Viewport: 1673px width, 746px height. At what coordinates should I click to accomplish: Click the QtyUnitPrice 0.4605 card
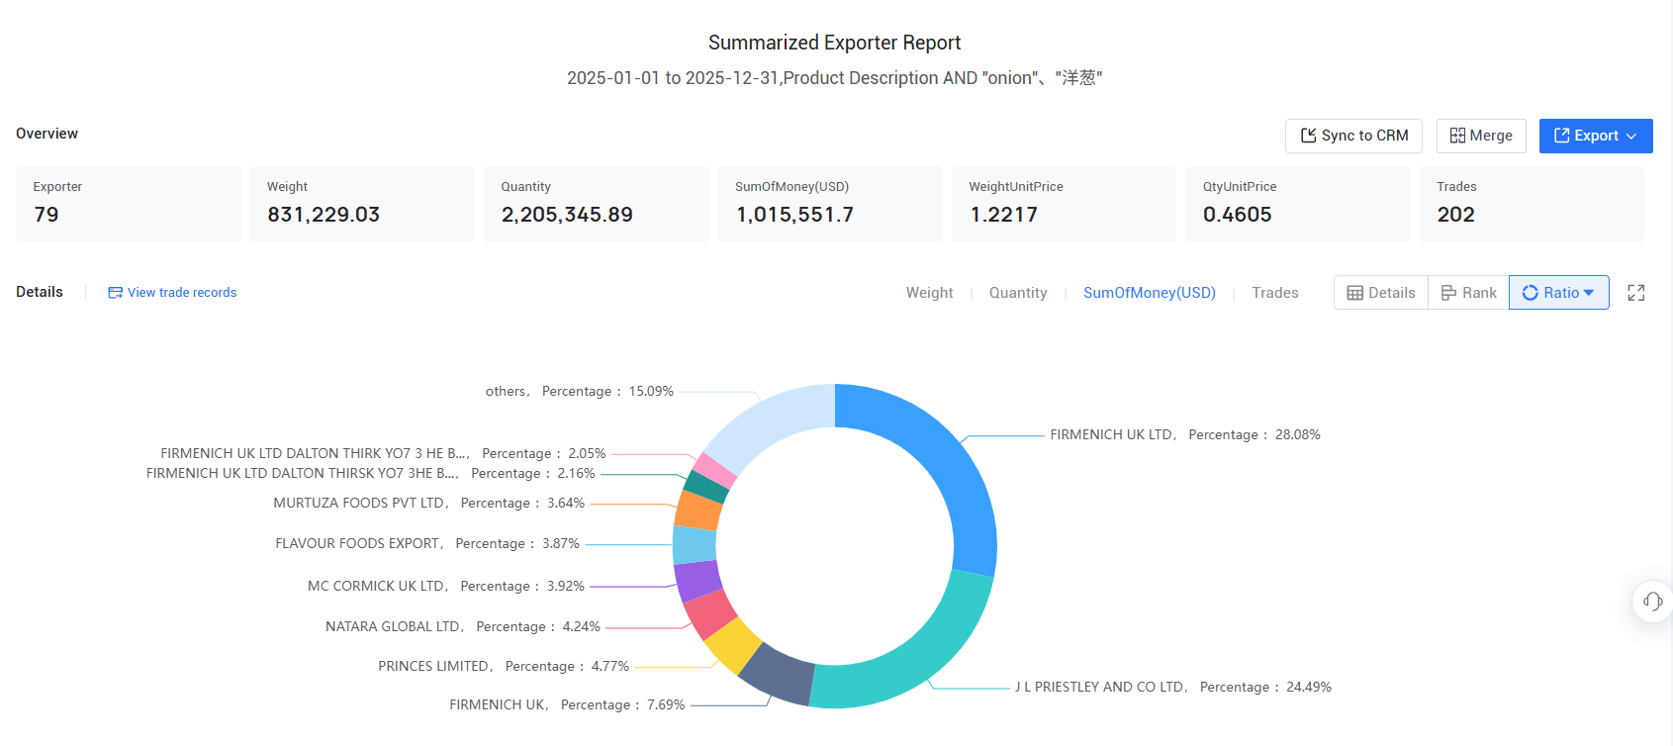[x=1298, y=204]
